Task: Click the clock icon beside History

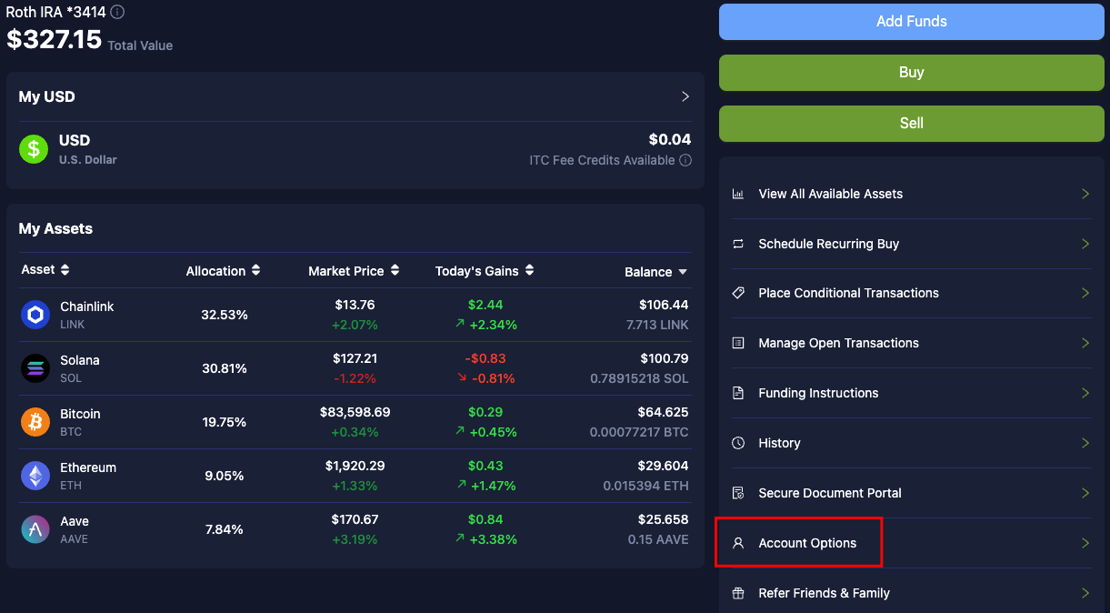Action: pyautogui.click(x=739, y=443)
